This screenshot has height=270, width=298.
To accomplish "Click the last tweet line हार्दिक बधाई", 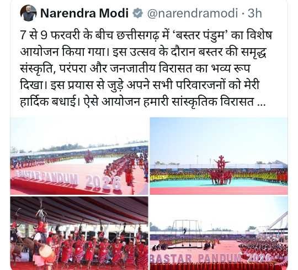I will pyautogui.click(x=142, y=102).
